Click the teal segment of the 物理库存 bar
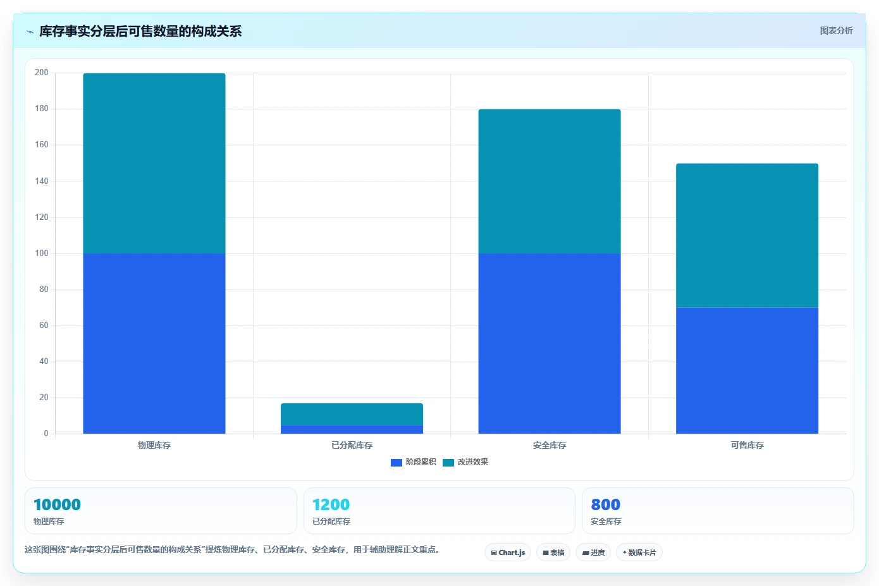This screenshot has height=586, width=879. [154, 163]
